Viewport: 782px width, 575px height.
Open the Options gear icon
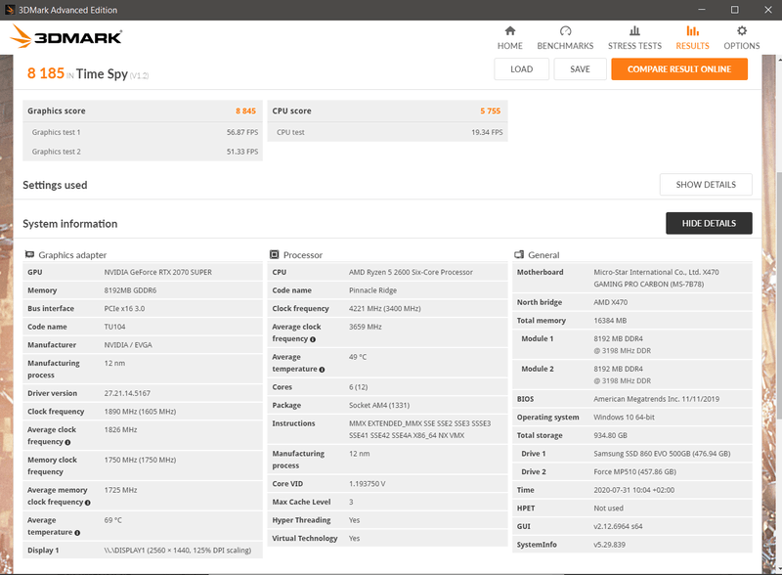(742, 31)
